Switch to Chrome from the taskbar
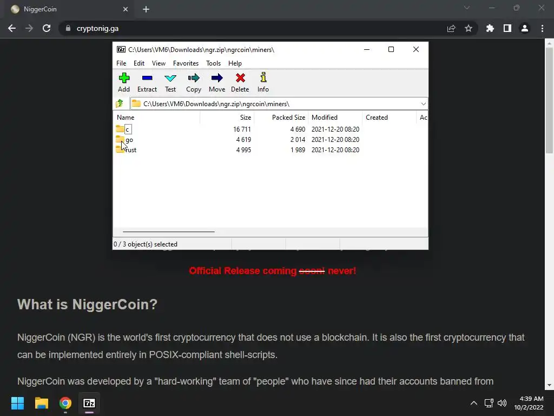 [65, 403]
